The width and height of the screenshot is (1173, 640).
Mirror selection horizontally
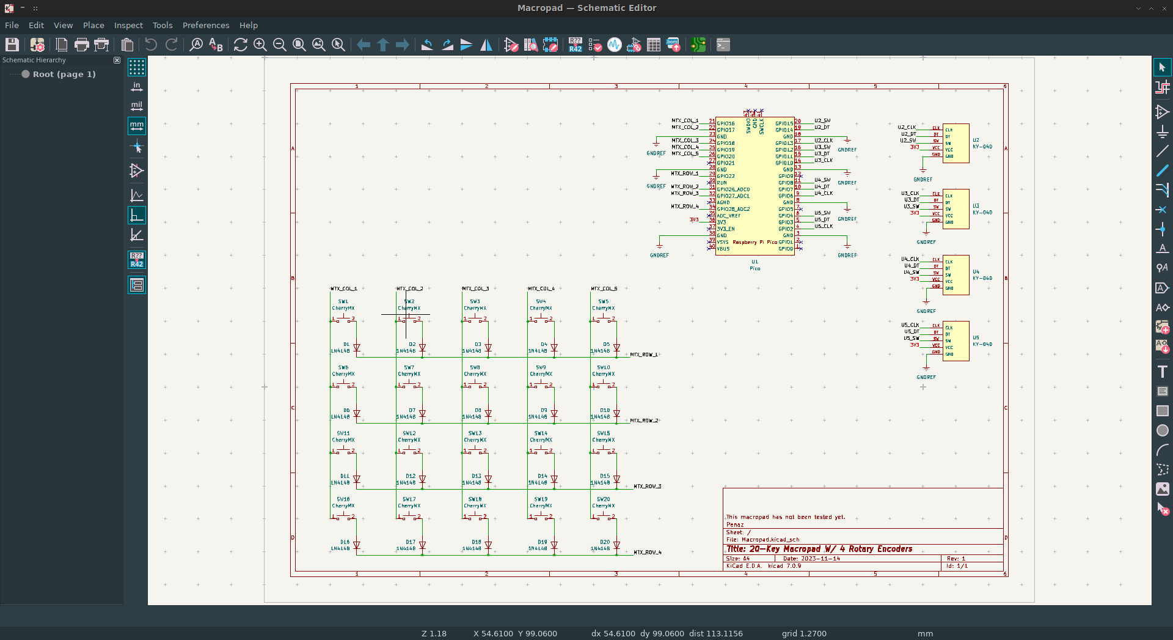[486, 45]
